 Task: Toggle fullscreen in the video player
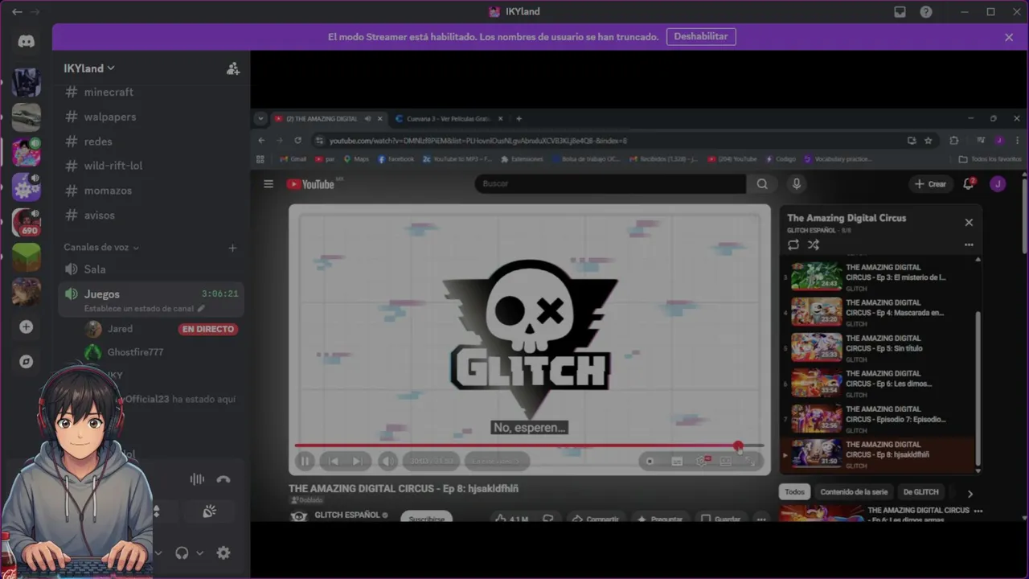pos(750,461)
